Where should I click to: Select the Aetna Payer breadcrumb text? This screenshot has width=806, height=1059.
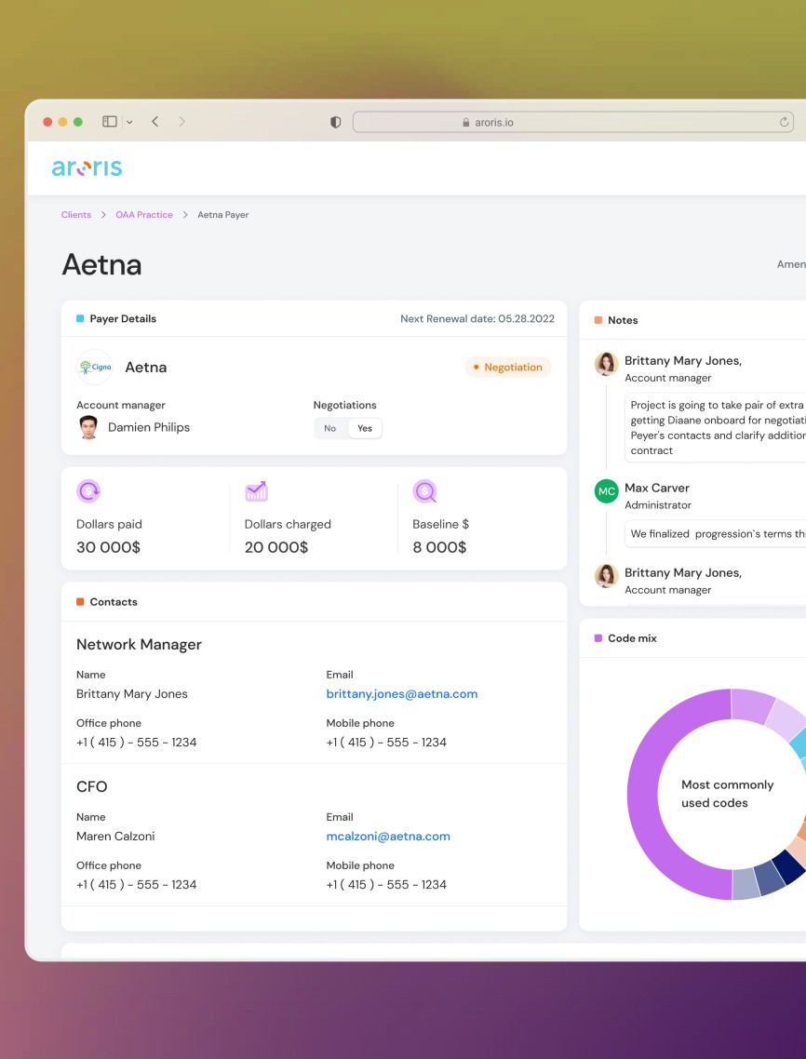(223, 215)
